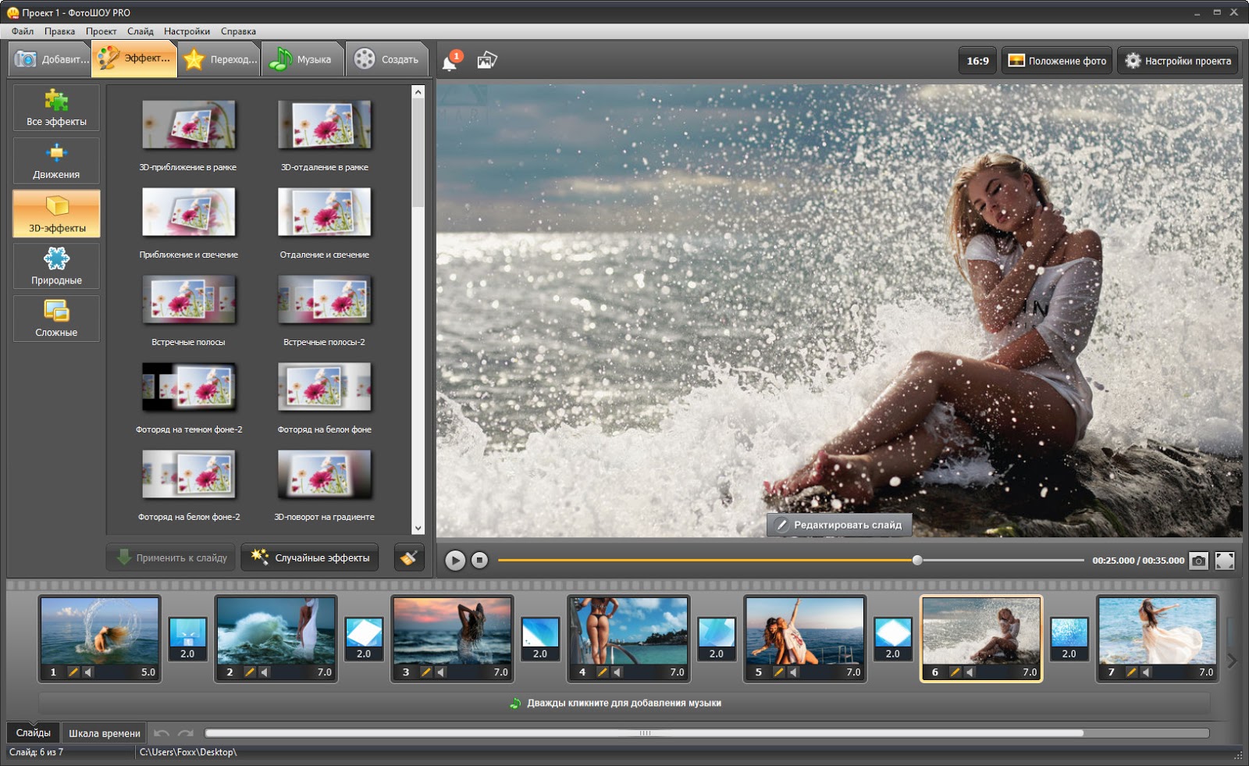
Task: Edit slide 1 using its pencil icon
Action: pos(73,672)
